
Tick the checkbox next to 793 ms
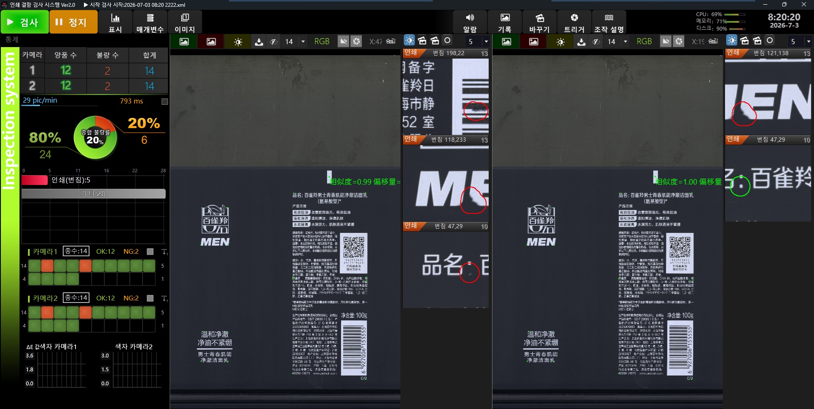165,101
